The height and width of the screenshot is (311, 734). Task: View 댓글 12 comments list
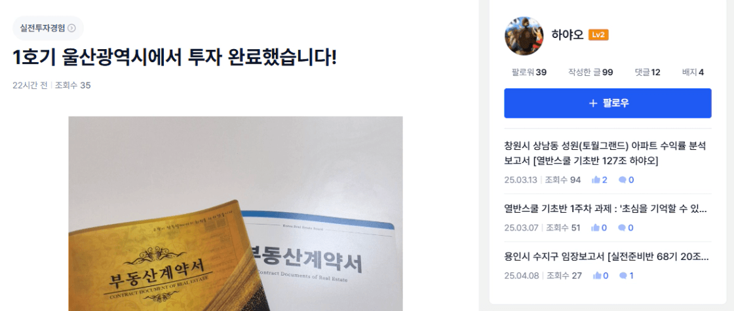tap(647, 72)
